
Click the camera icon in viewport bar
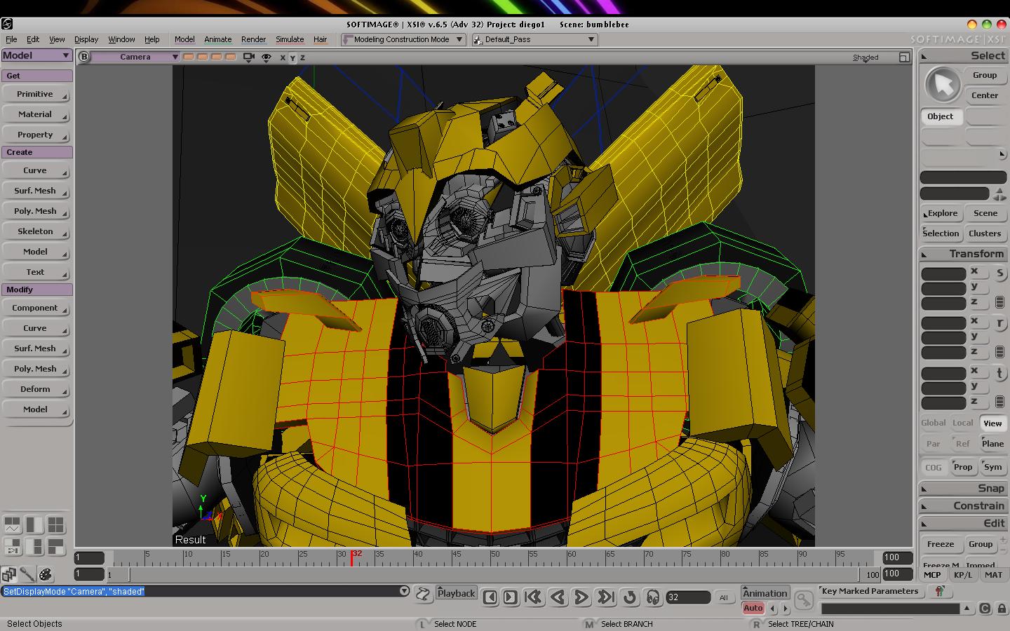point(248,57)
